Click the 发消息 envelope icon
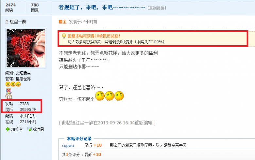This screenshot has height=160, width=255. [x=29, y=129]
